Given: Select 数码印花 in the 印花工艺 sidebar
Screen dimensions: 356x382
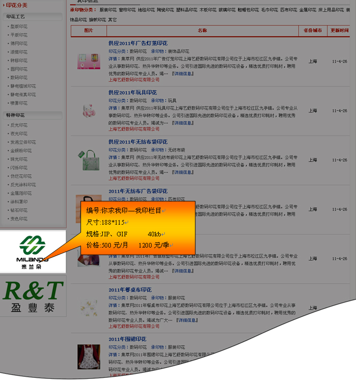Looking at the screenshot, I should coord(19,78).
